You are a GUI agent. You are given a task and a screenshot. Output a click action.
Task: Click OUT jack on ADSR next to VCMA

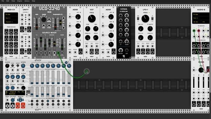click(x=113, y=52)
